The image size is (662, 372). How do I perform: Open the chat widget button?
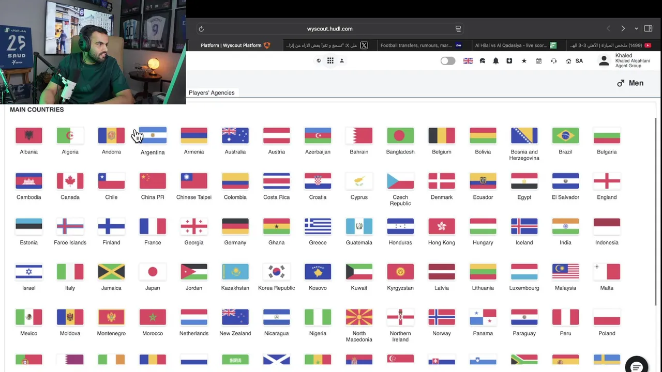[637, 367]
